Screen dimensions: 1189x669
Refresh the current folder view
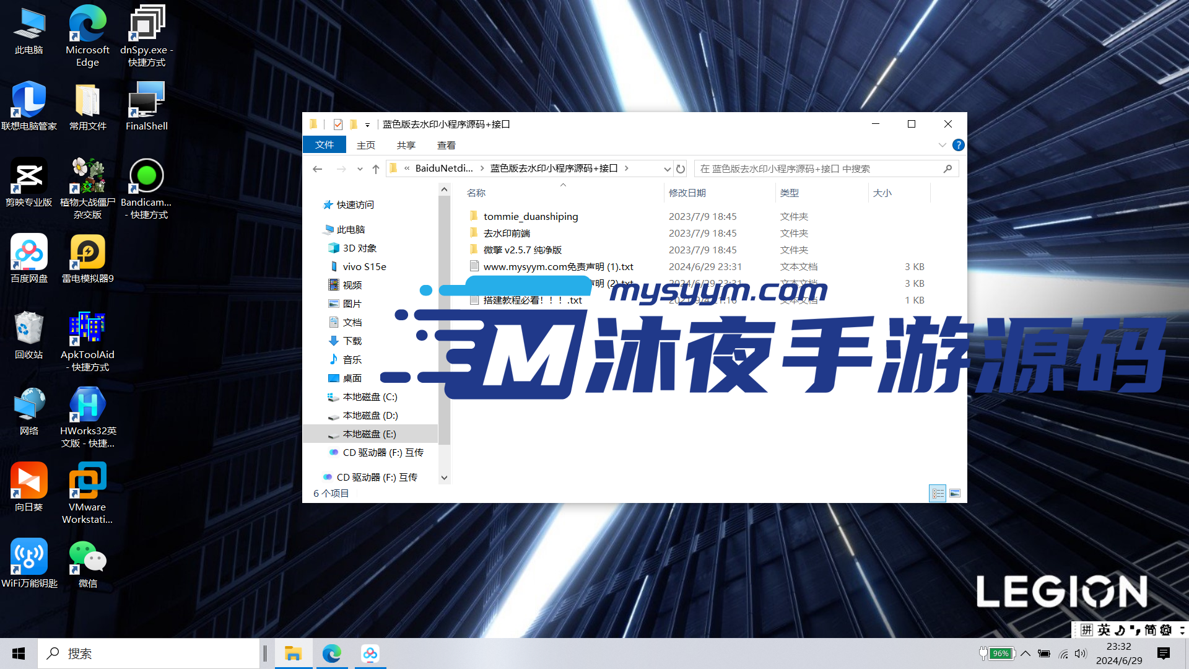(680, 168)
